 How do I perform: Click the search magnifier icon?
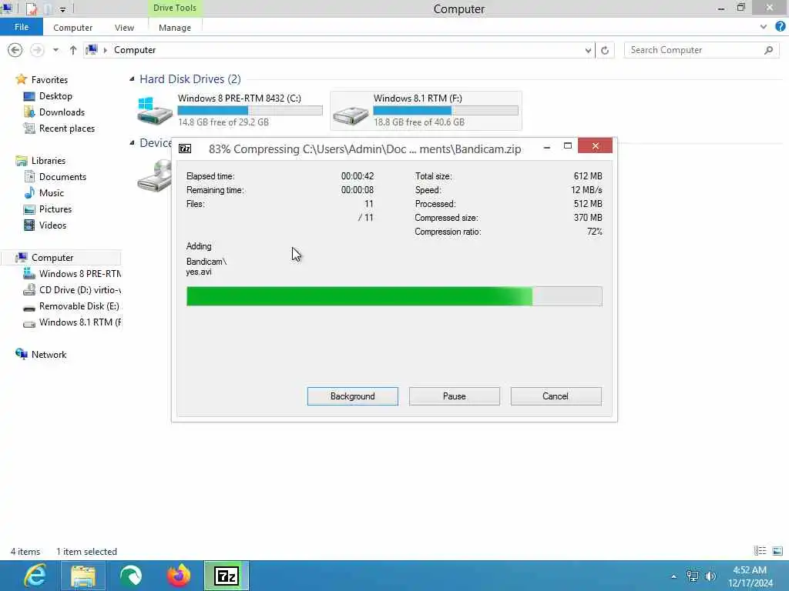(x=768, y=50)
